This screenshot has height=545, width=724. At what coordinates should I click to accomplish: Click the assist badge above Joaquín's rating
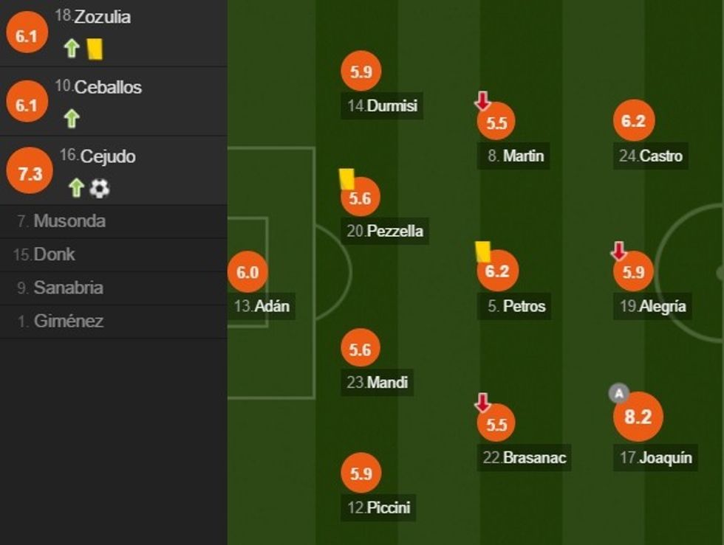[x=618, y=393]
